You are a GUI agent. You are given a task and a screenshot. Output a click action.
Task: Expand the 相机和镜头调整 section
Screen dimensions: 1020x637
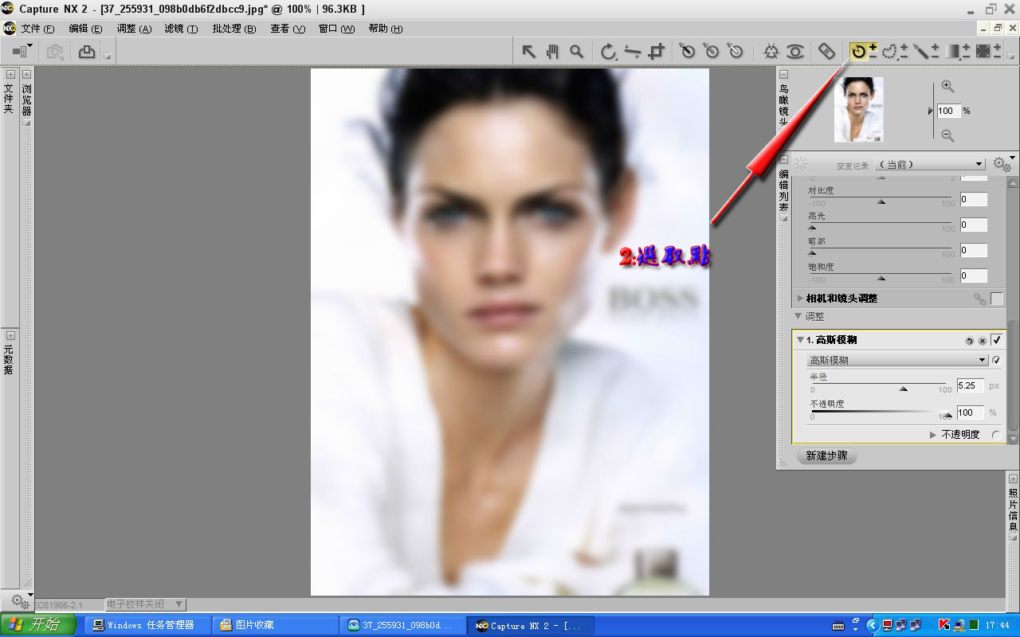(800, 299)
